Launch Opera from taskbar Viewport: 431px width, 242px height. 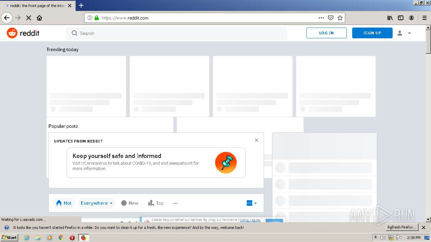72,238
